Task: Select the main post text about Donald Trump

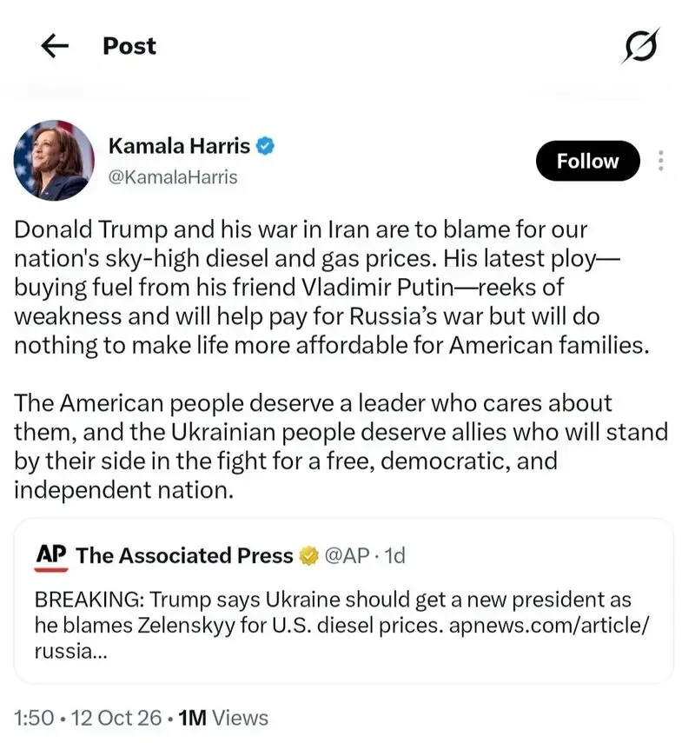Action: [x=341, y=360]
